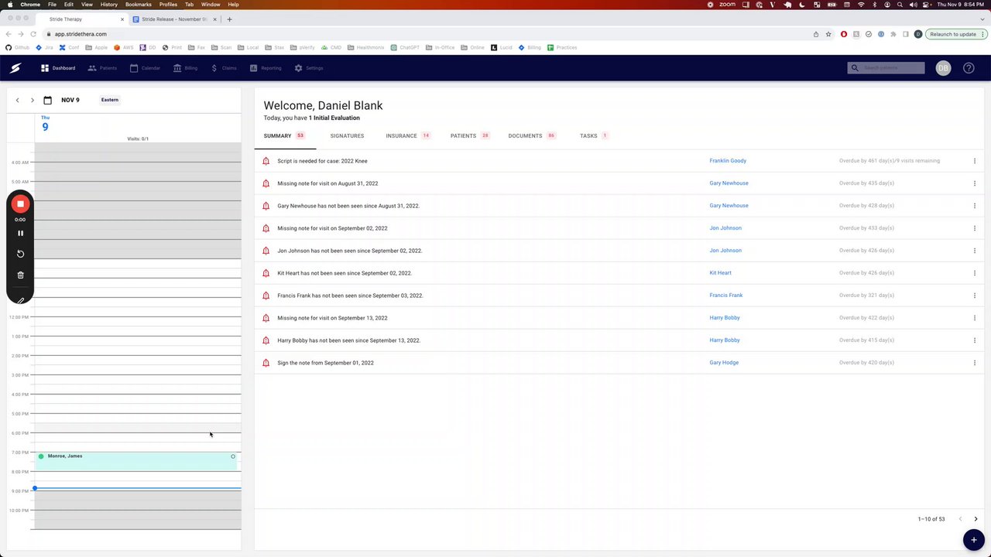Open Calendar in the top navigation bar
The height and width of the screenshot is (557, 991).
point(145,68)
